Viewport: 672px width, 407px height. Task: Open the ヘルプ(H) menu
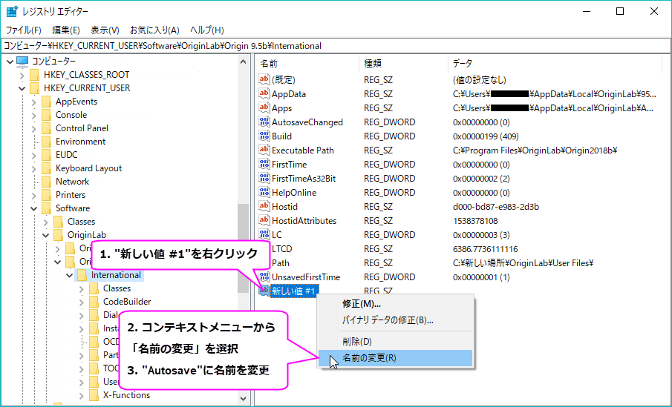(x=207, y=30)
